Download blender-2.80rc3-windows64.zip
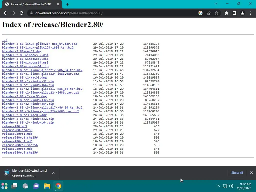This screenshot has width=256, height=192. click(x=28, y=122)
